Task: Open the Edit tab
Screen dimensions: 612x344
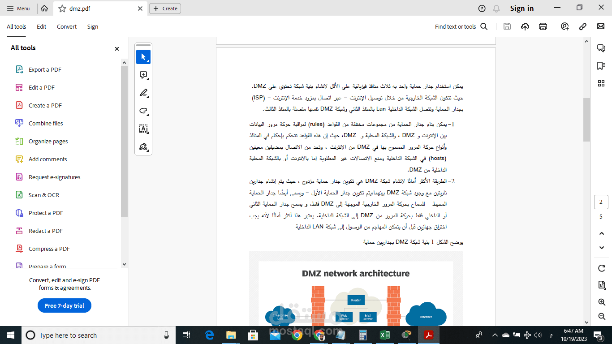Action: (x=42, y=26)
